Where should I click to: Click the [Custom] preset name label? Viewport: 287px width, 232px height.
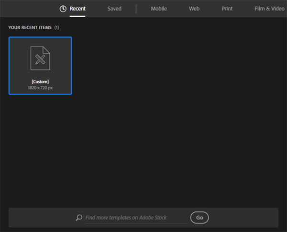(40, 81)
